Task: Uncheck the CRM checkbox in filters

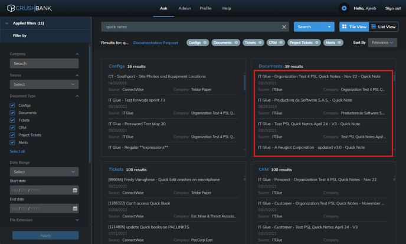Action: [x=12, y=128]
